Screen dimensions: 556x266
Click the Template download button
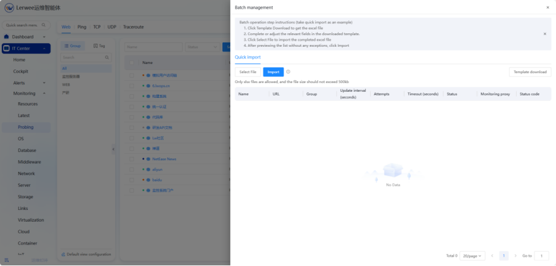click(530, 72)
